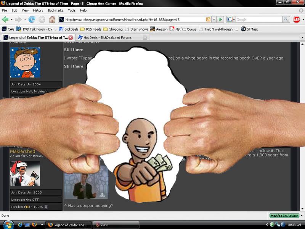Expand the quick launch overflow chevron
This screenshot has height=229, width=305.
tap(42, 224)
